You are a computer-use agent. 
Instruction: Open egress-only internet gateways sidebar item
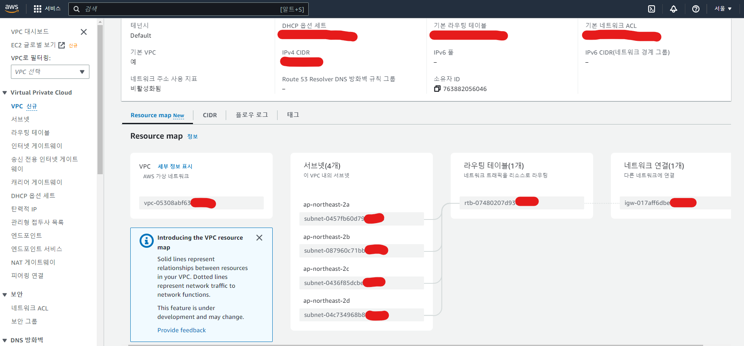click(x=45, y=164)
